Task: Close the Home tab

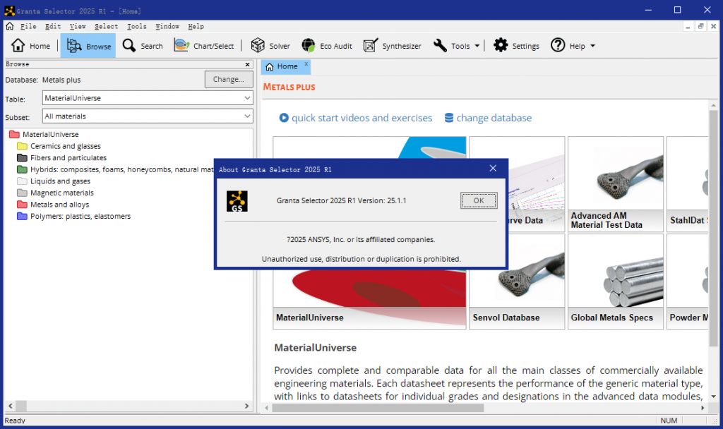Action: tap(306, 64)
